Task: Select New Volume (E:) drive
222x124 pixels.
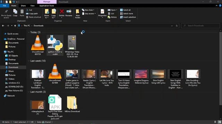Action: tap(15, 91)
